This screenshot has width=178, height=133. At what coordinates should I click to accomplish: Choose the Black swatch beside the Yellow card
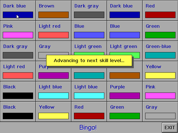click(x=18, y=116)
